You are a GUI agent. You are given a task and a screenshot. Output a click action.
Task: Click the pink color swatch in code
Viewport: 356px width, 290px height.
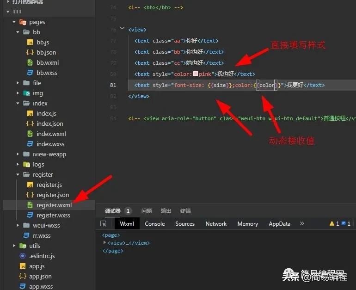pyautogui.click(x=196, y=74)
